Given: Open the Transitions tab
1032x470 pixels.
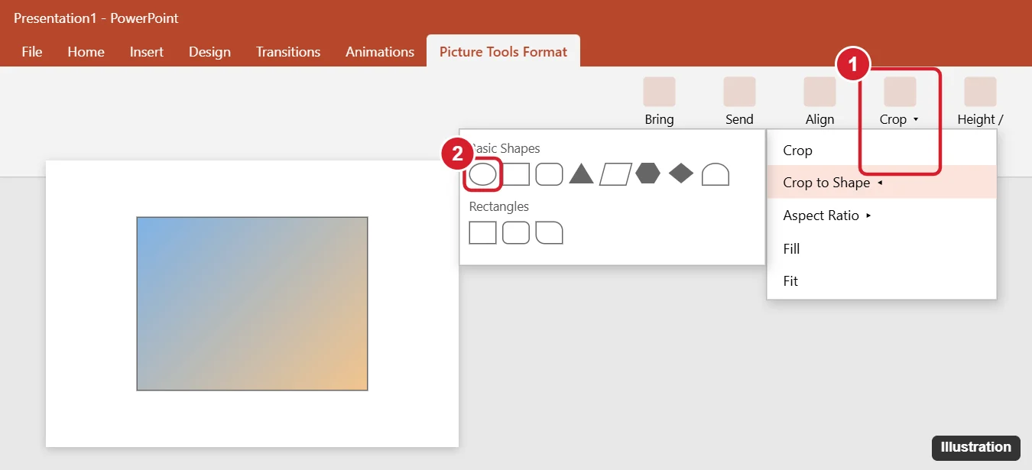Looking at the screenshot, I should 288,52.
